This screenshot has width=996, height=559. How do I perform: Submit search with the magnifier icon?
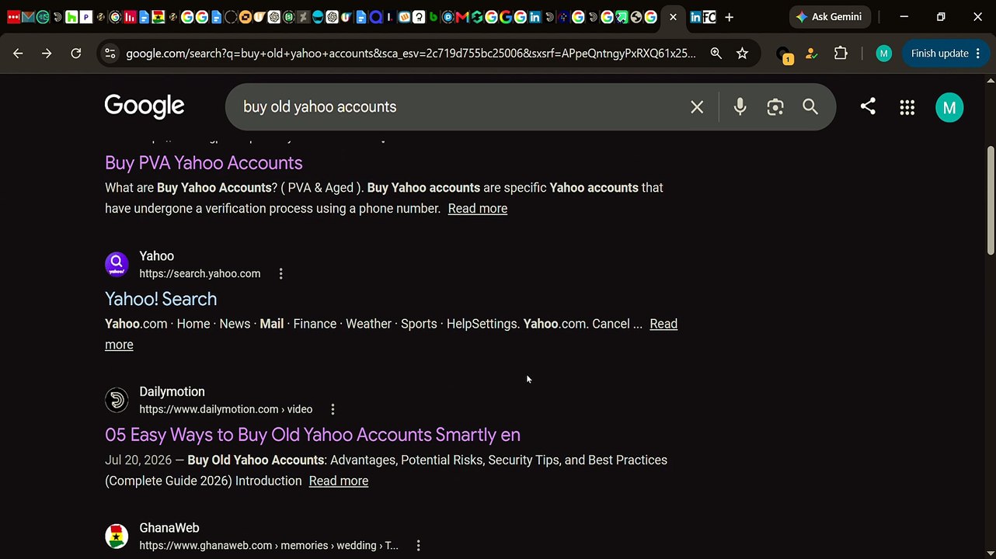click(x=810, y=107)
